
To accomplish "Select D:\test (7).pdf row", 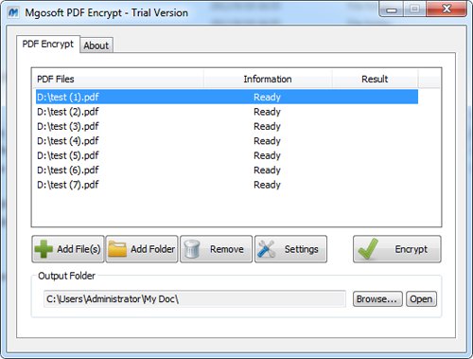I will click(x=227, y=185).
